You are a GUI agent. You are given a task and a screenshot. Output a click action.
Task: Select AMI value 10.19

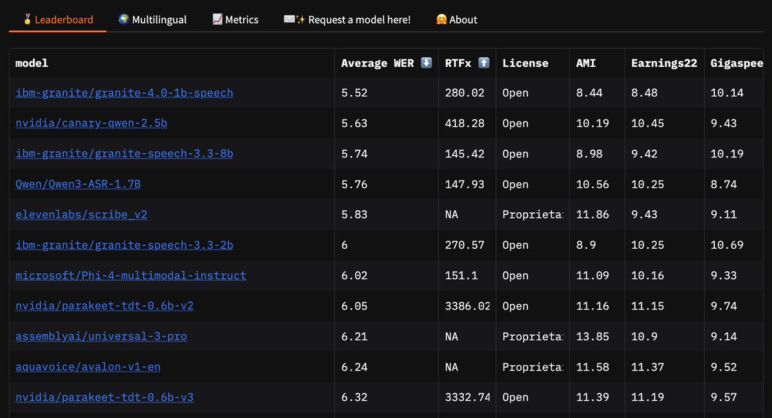[593, 123]
